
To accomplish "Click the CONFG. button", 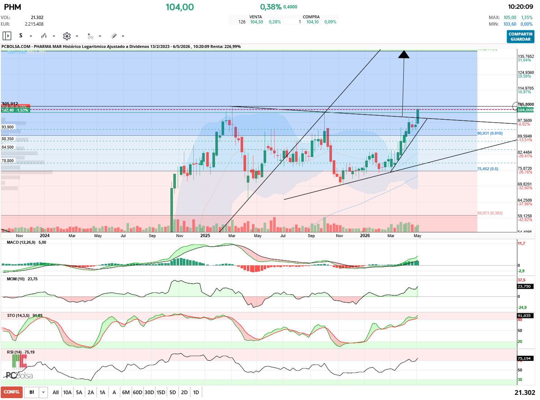I will 12,392.
